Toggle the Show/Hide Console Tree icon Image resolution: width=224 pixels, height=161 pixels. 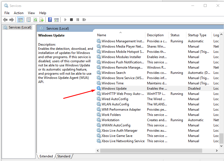(x=20, y=20)
